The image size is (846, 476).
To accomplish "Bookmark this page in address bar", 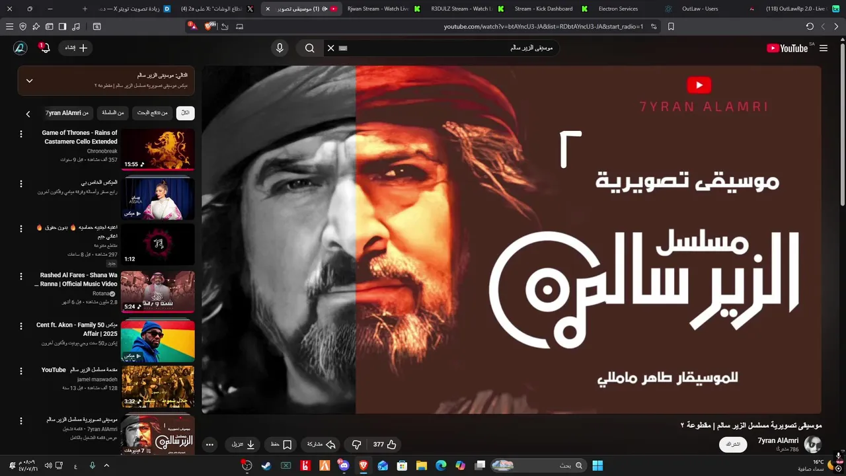I will pyautogui.click(x=671, y=26).
